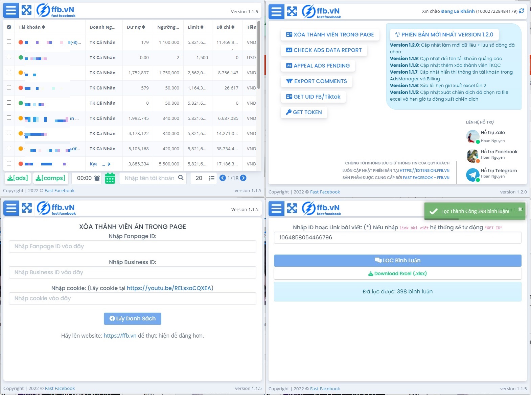Click Nhập Fanpage ID input field
Image resolution: width=531 pixels, height=395 pixels.
(x=133, y=246)
